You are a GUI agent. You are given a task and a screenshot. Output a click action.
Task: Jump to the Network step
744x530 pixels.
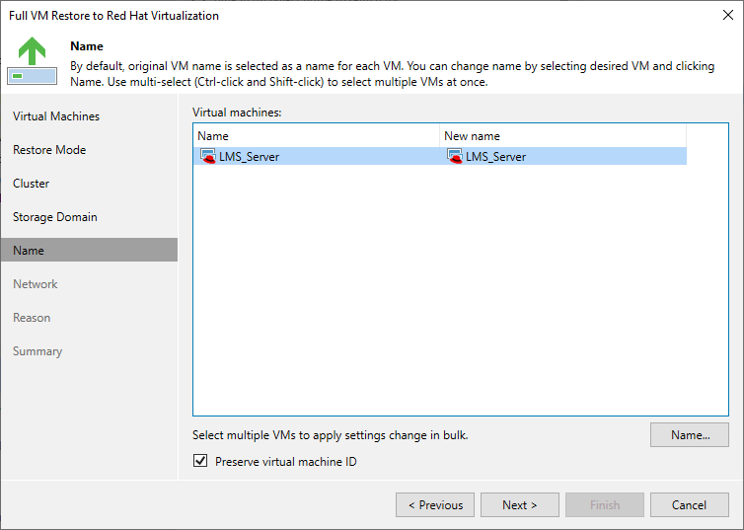click(x=36, y=284)
